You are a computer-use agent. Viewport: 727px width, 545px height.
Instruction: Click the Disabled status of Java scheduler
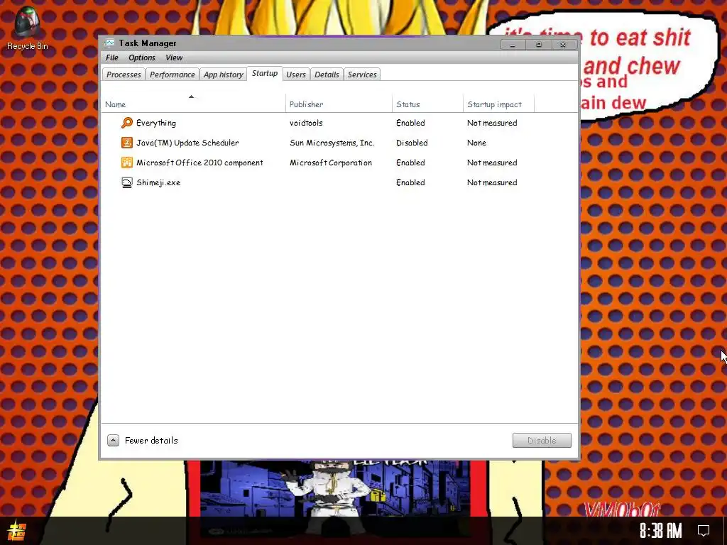(x=412, y=143)
